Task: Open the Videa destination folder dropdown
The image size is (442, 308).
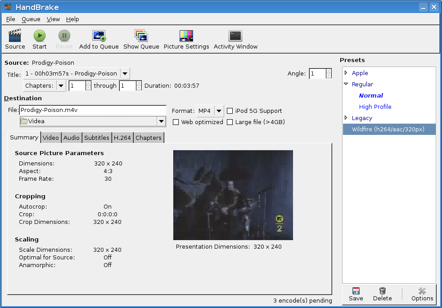Action: [161, 121]
